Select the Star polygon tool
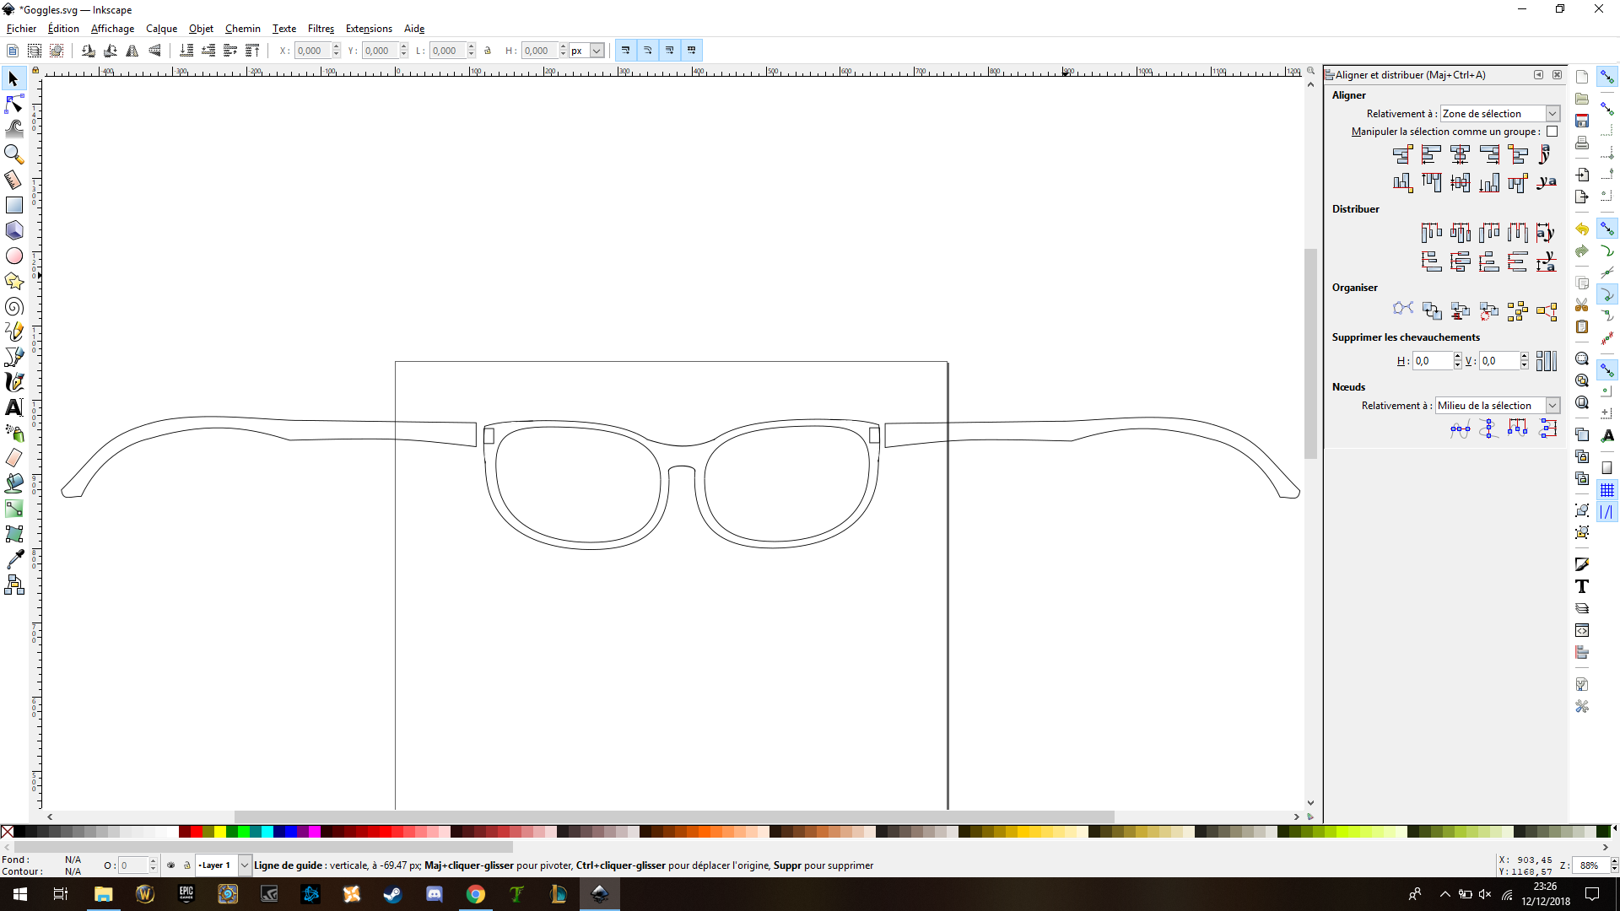1620x911 pixels. (13, 281)
